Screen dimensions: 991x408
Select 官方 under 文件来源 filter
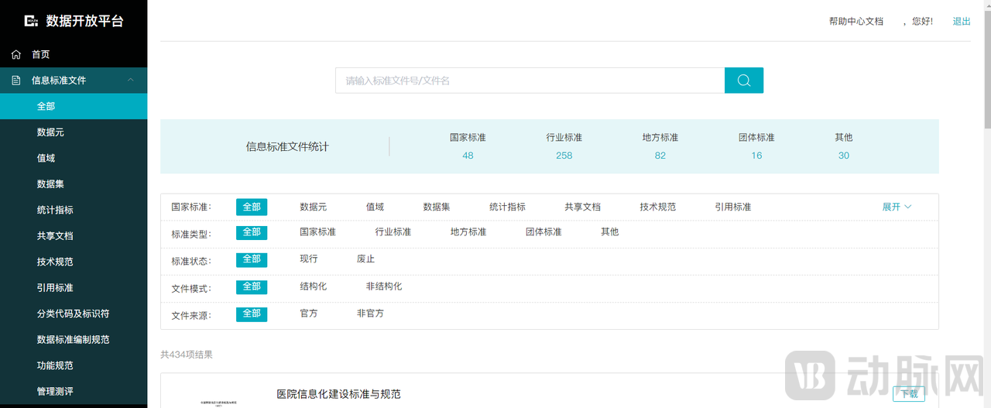point(309,314)
